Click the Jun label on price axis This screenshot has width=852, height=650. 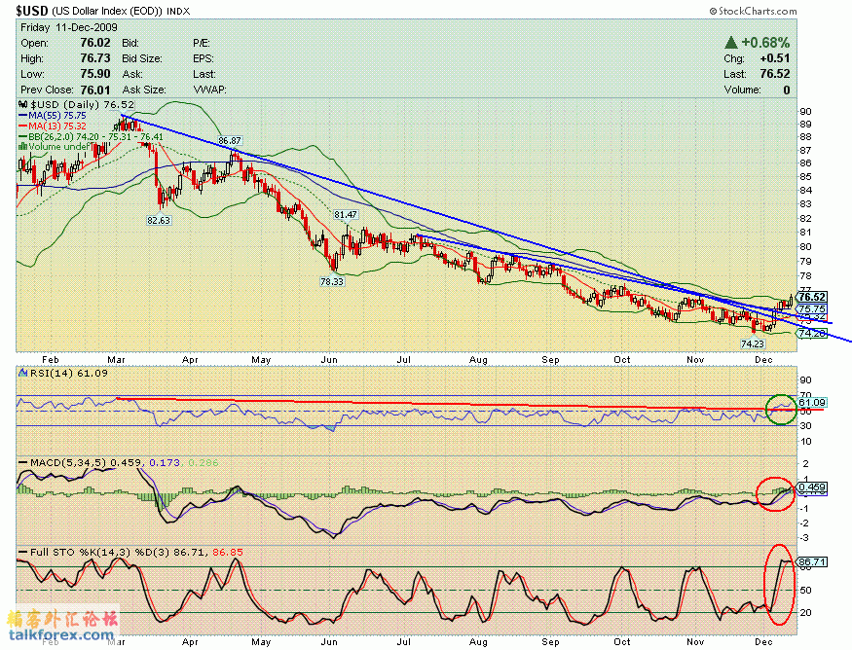[x=329, y=359]
